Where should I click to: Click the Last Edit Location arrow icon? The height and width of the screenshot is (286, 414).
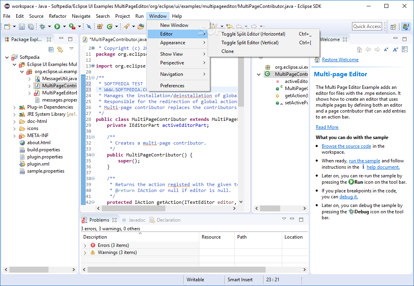(229, 26)
